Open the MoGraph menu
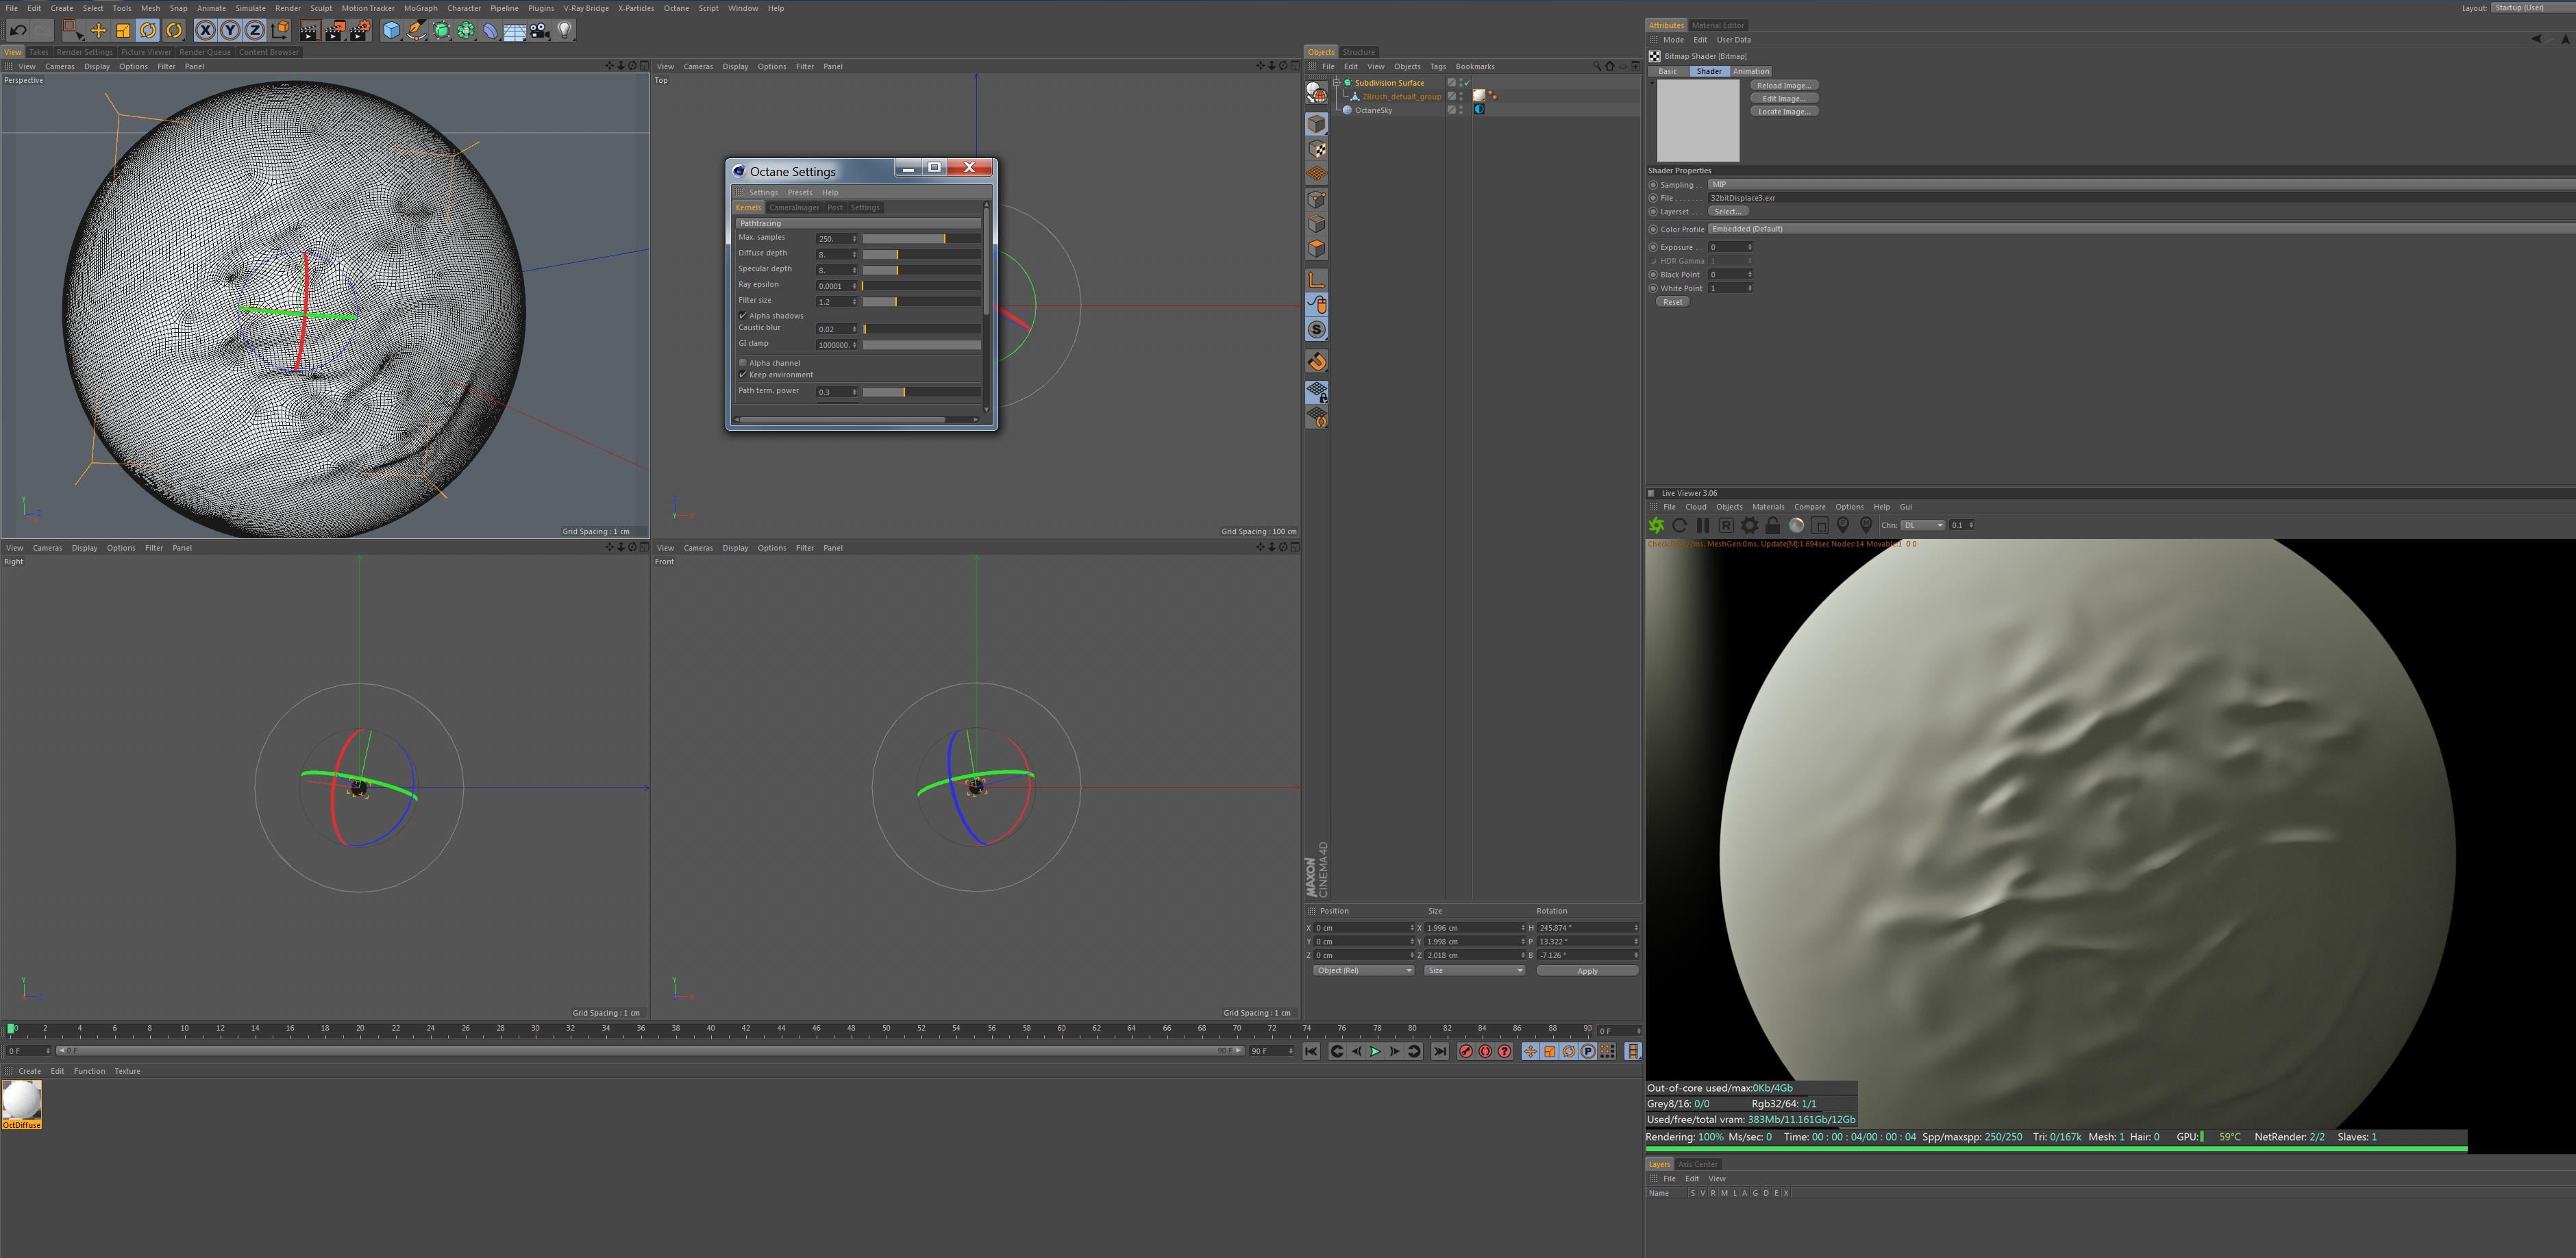Screen dimensions: 2576x1258 click(x=420, y=8)
